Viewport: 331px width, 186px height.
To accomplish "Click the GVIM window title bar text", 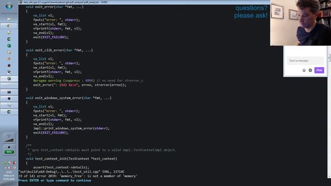I will [x=66, y=2].
